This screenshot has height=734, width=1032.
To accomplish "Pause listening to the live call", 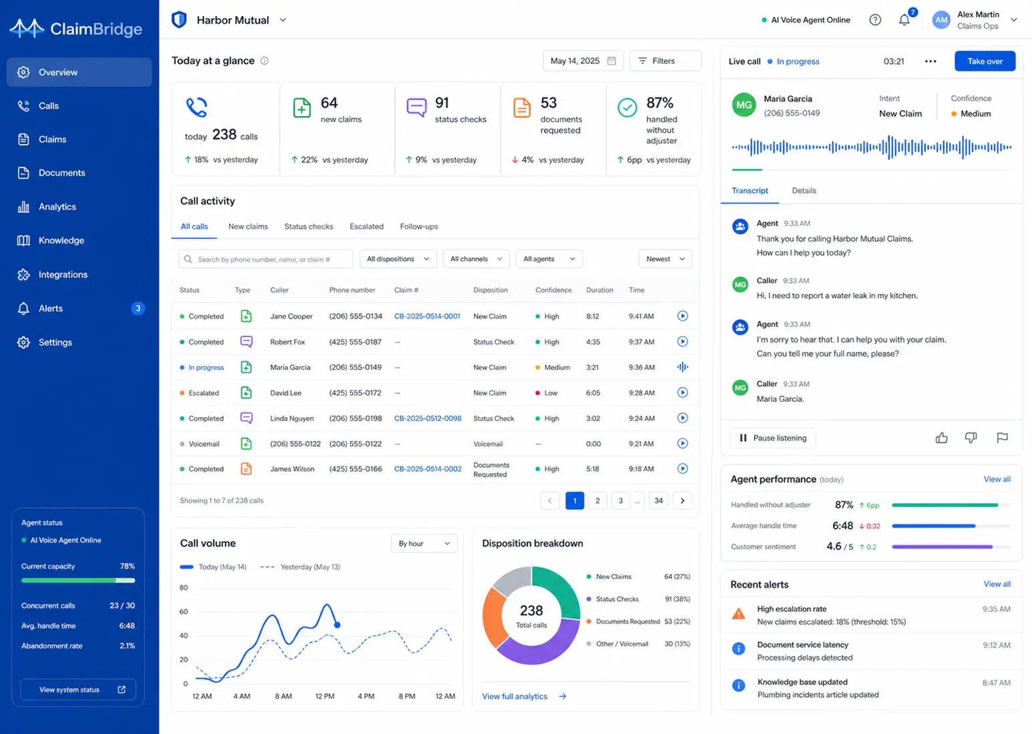I will tap(773, 438).
